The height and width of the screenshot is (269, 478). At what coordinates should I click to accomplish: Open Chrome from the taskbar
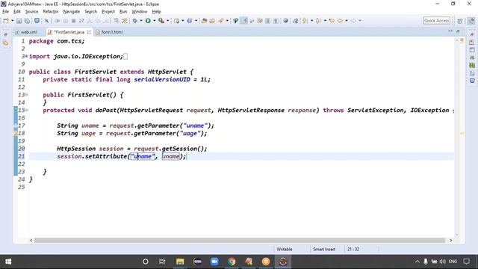tap(232, 262)
